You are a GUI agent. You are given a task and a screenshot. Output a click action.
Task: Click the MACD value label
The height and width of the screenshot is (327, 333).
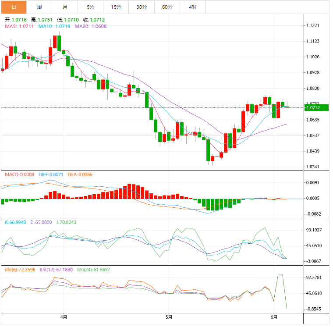coord(19,174)
